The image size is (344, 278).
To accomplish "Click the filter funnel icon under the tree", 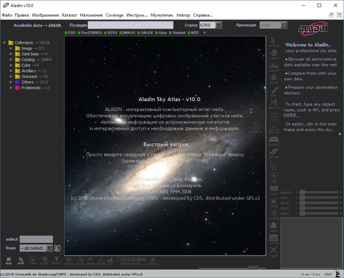I will 56,261.
